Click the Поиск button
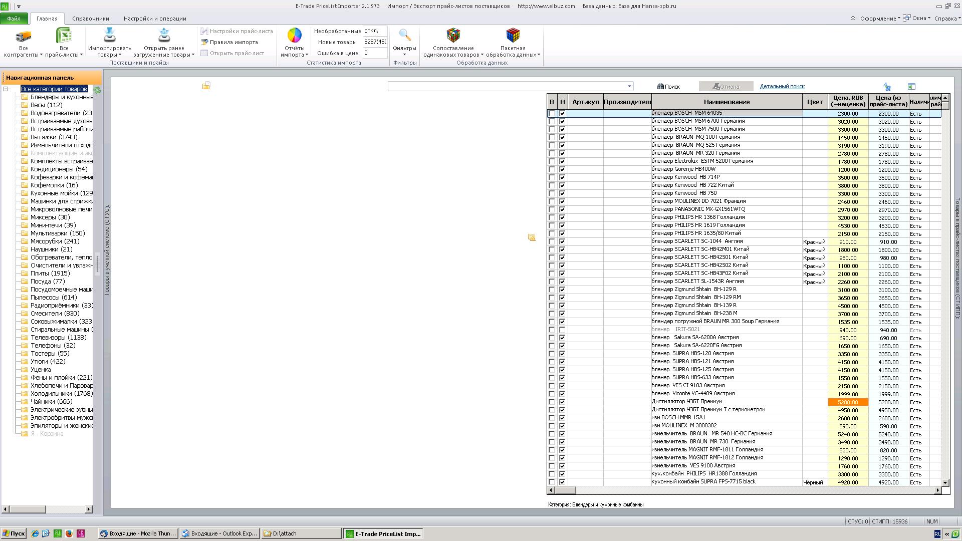Viewport: 962px width, 541px height. click(669, 87)
